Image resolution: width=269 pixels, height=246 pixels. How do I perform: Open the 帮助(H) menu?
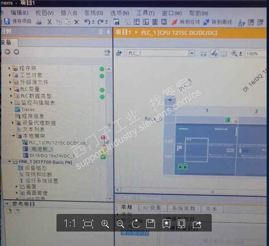[x=198, y=13]
